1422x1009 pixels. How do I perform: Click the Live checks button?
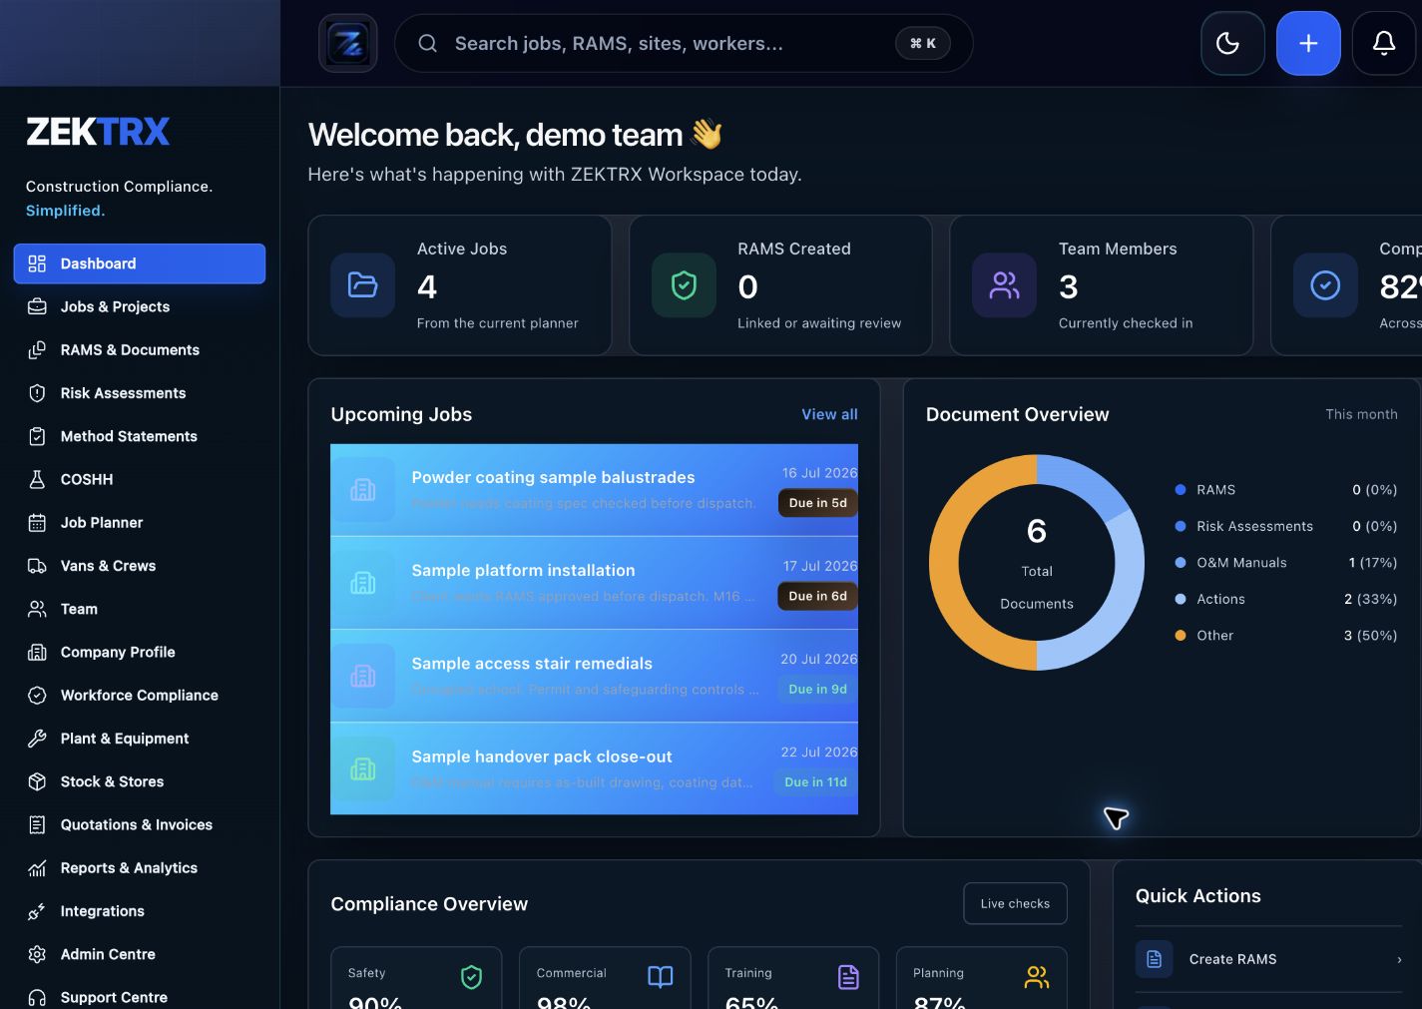click(1015, 903)
